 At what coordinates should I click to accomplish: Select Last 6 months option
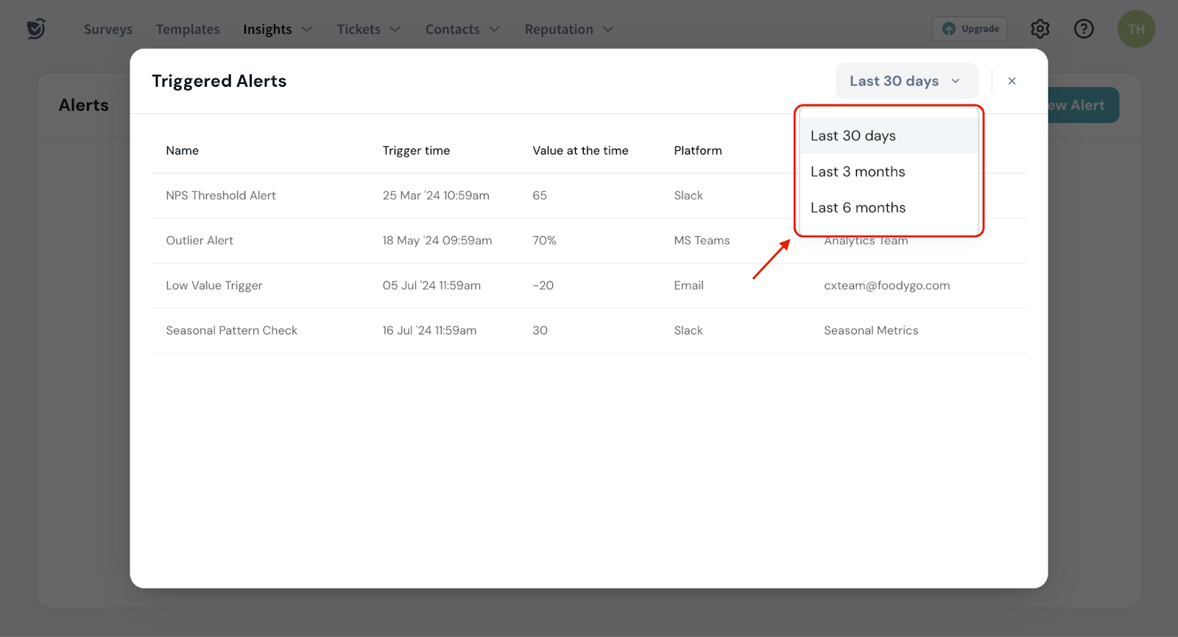(858, 208)
